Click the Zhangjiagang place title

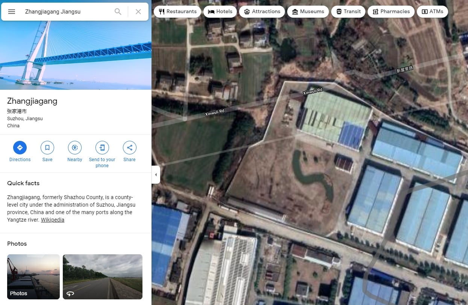(x=32, y=101)
